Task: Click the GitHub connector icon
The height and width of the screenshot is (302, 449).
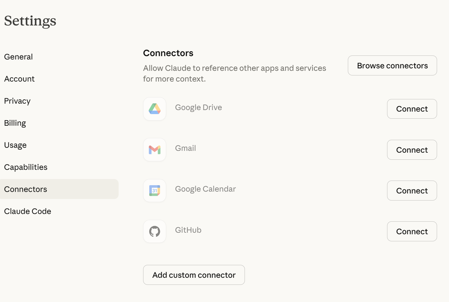Action: [154, 231]
